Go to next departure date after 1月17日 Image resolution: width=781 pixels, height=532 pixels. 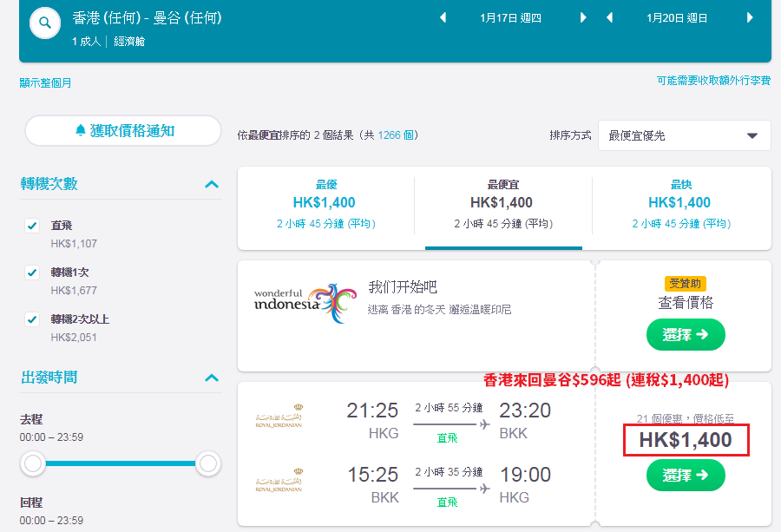583,18
